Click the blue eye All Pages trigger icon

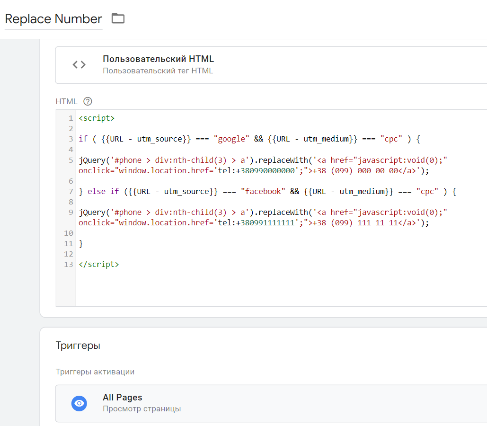click(79, 403)
